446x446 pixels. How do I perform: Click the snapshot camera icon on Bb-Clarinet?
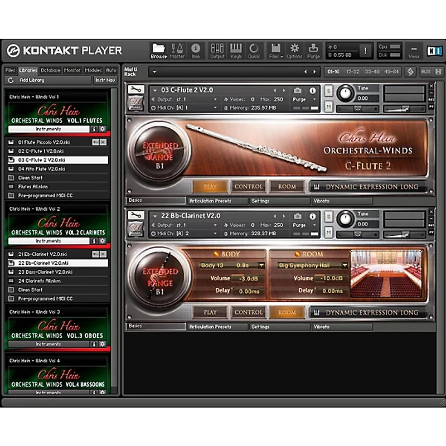(298, 216)
